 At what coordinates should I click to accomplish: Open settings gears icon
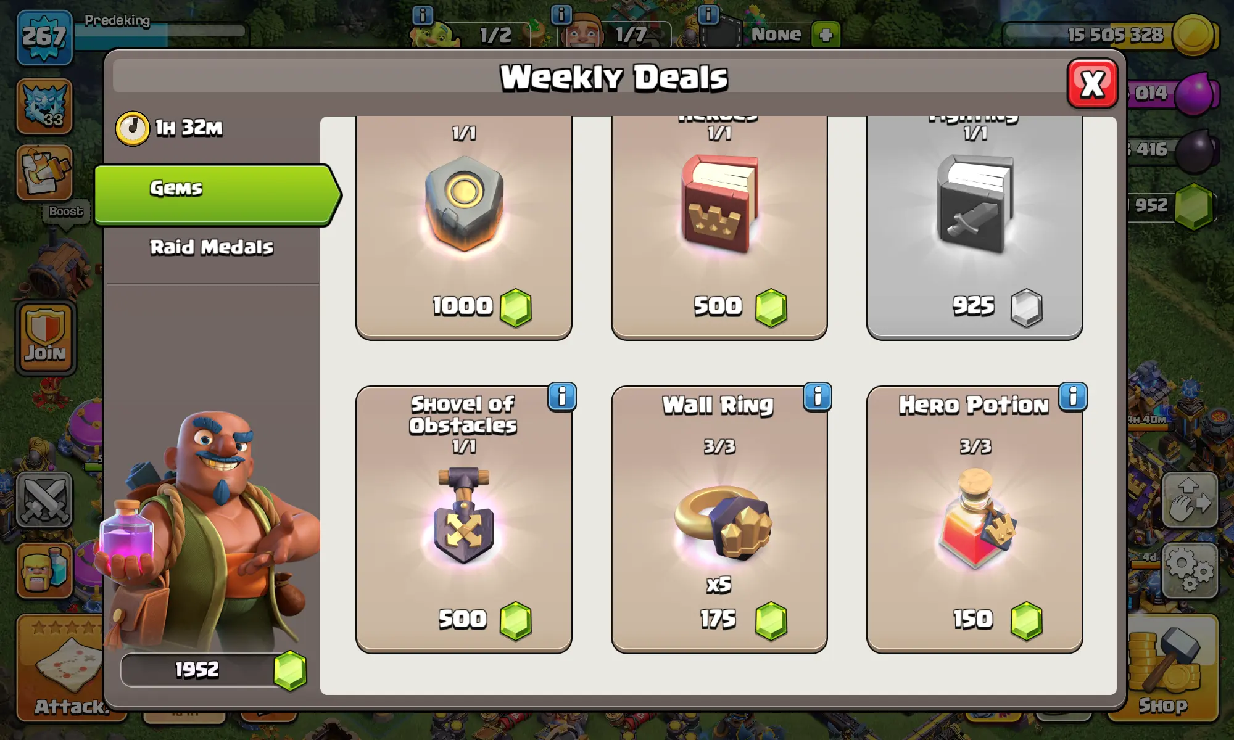(1190, 571)
